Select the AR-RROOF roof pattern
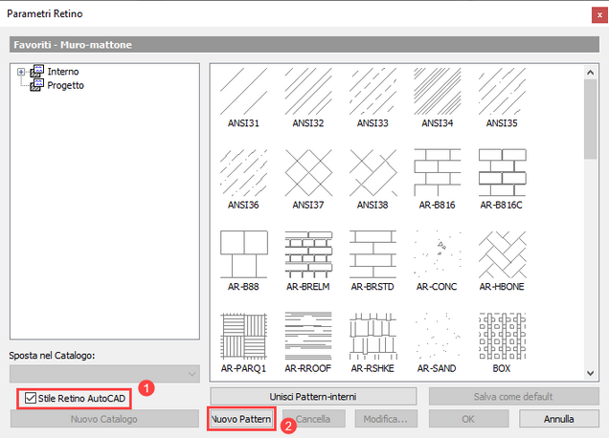This screenshot has height=438, width=609. 308,343
